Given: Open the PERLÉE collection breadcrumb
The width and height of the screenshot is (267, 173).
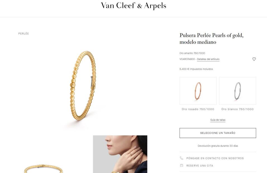Looking at the screenshot, I should [23, 33].
